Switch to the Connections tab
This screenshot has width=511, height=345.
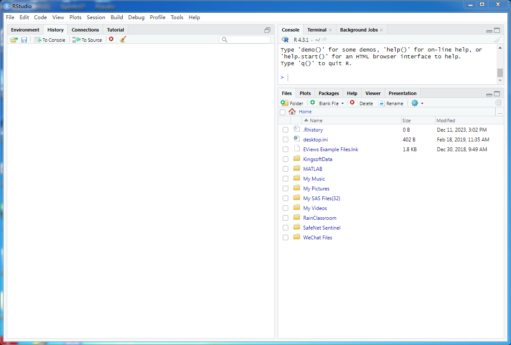[x=85, y=30]
